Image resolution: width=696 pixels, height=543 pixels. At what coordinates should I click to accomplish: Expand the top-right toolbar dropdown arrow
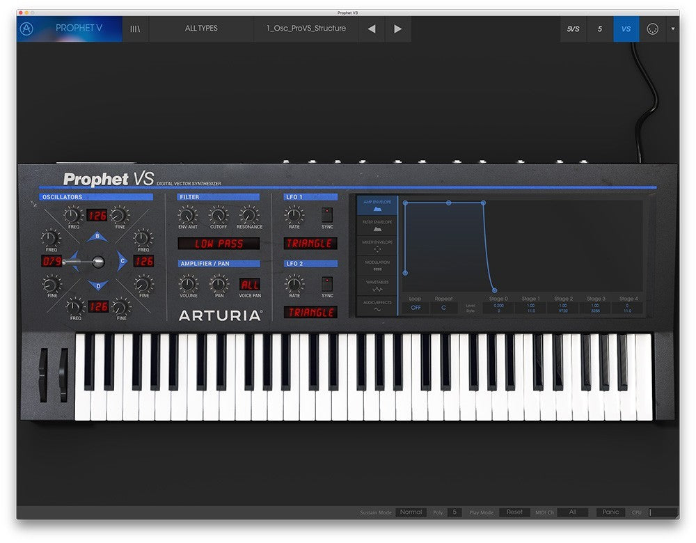(673, 29)
